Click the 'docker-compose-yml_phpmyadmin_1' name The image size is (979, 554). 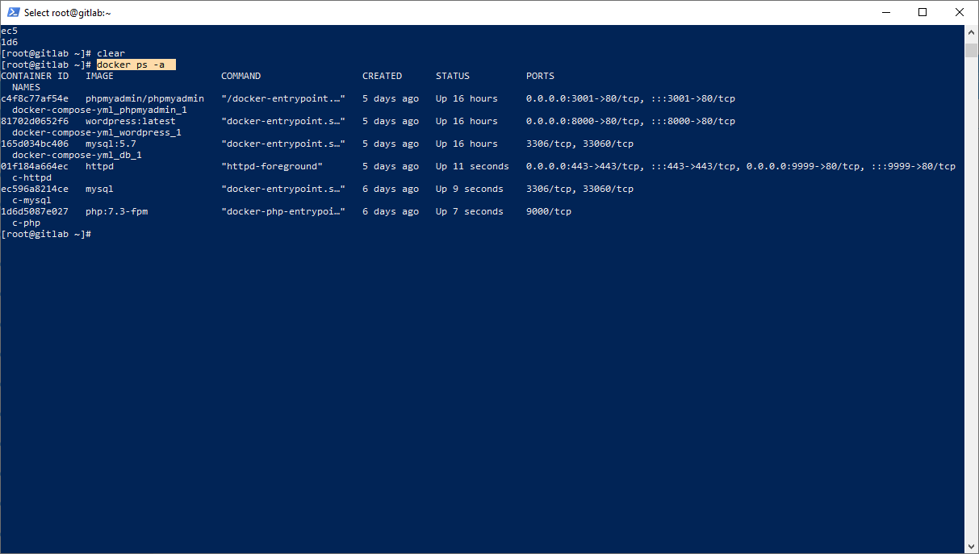[x=99, y=110]
